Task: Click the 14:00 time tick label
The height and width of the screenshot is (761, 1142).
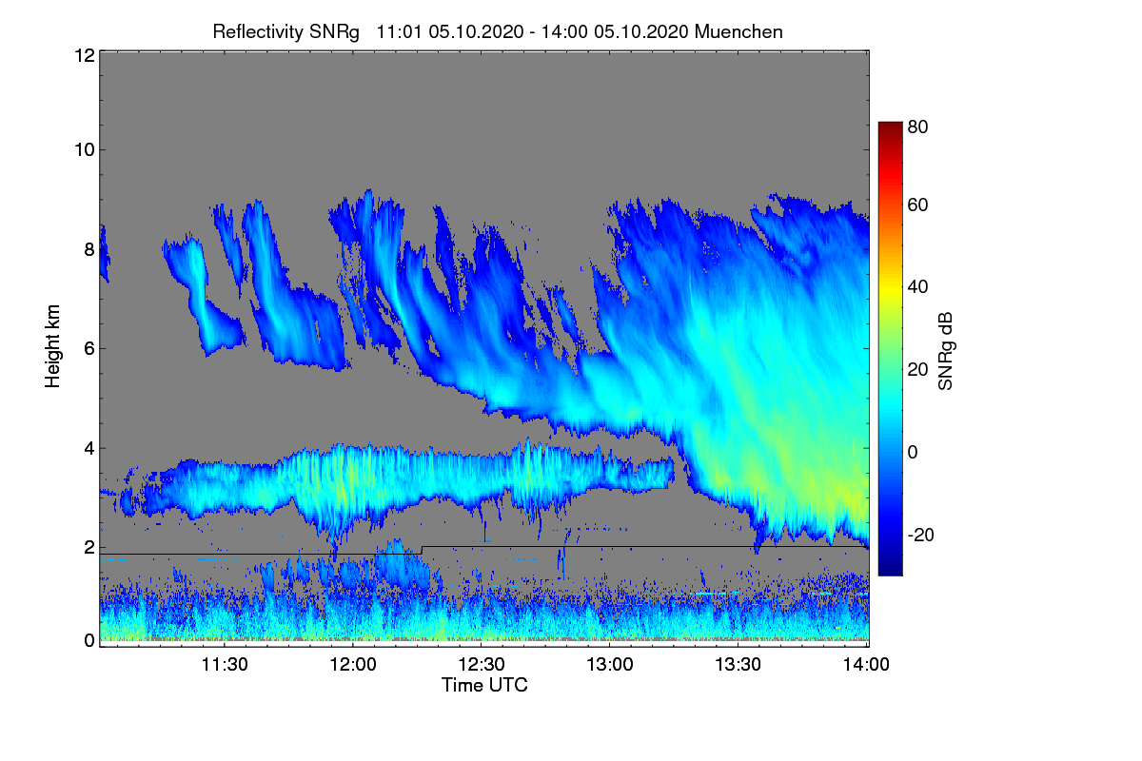Action: pyautogui.click(x=866, y=665)
